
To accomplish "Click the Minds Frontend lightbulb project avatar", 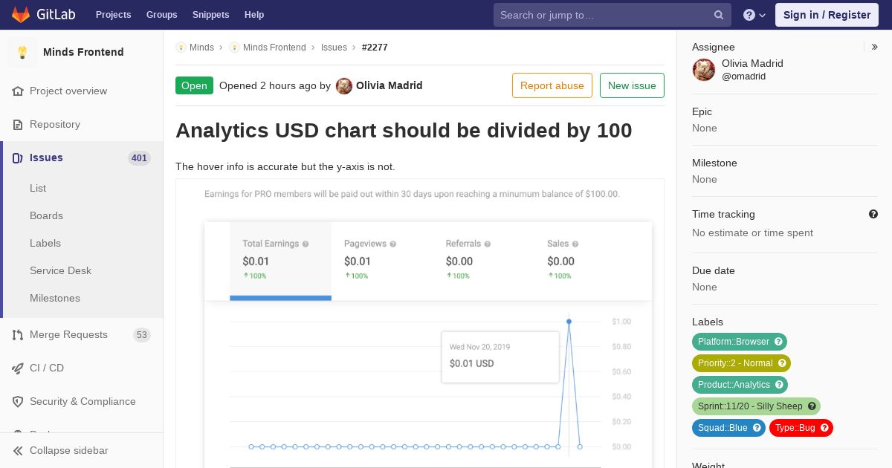I will [x=22, y=52].
